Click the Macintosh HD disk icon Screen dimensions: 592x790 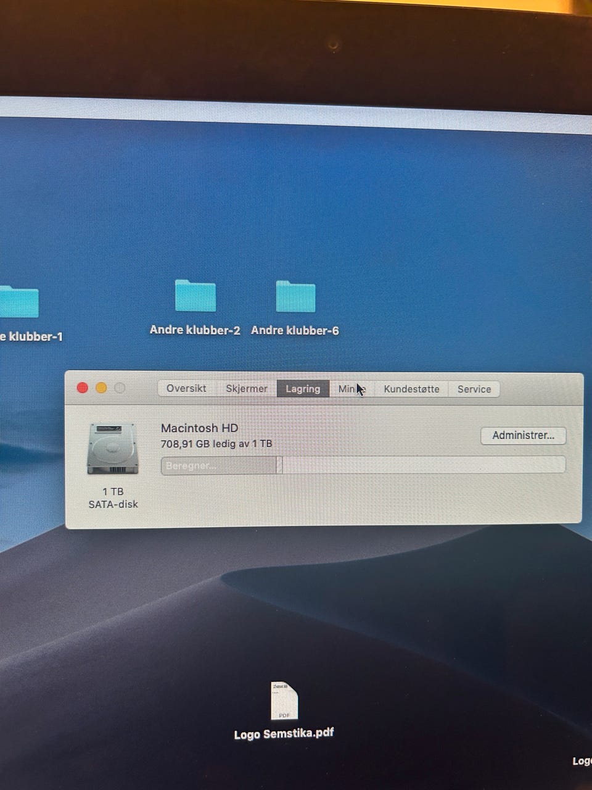coord(113,449)
